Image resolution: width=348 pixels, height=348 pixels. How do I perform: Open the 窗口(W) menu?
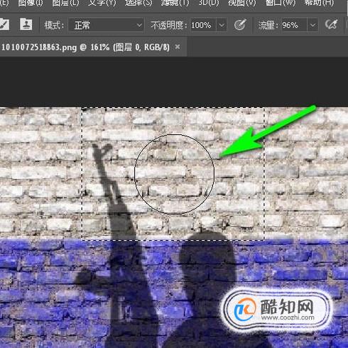tap(281, 4)
